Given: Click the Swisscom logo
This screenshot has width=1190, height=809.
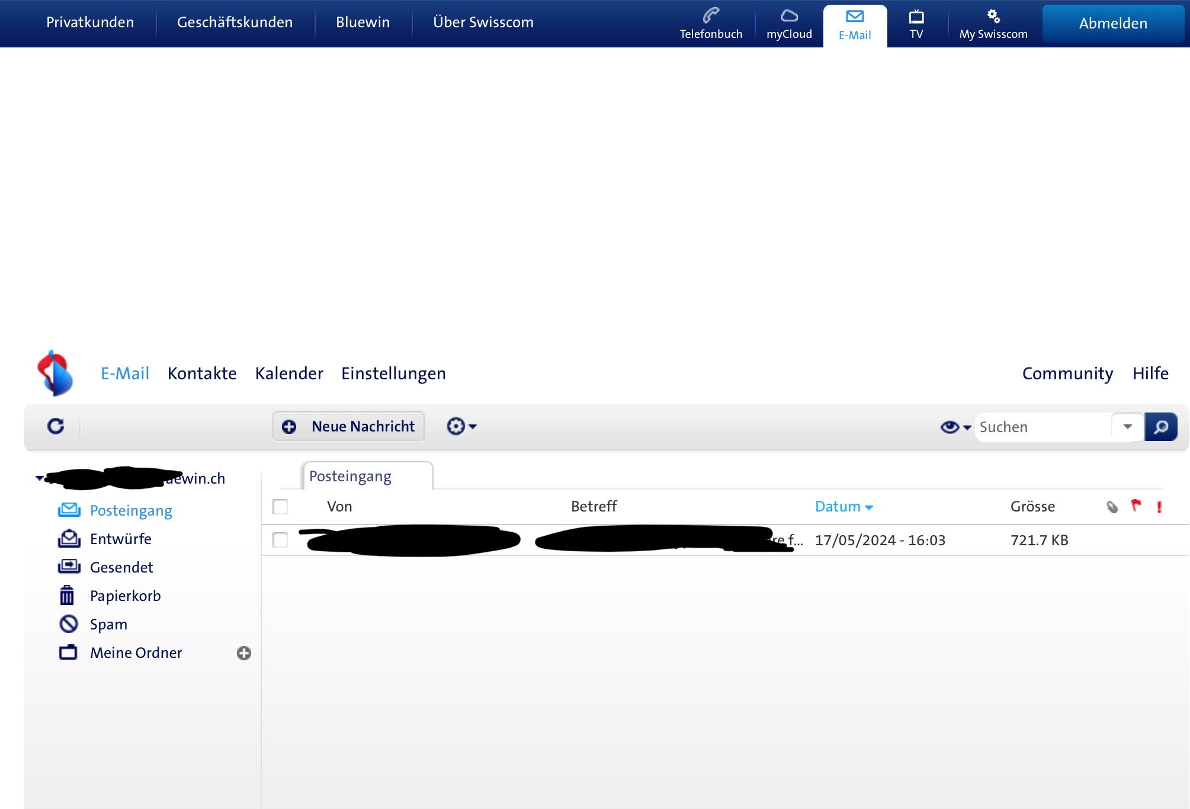Looking at the screenshot, I should click(x=55, y=373).
